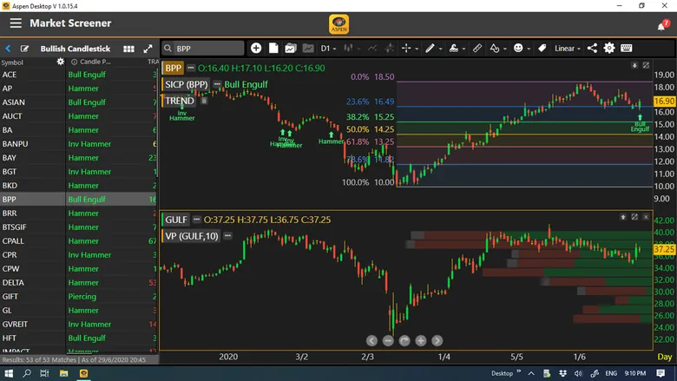Open the saved chart folder icon

[291, 49]
